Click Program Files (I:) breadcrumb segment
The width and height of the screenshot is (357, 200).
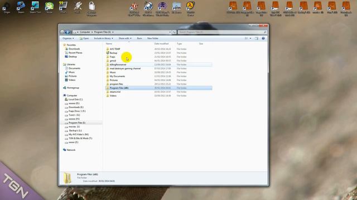pyautogui.click(x=103, y=32)
